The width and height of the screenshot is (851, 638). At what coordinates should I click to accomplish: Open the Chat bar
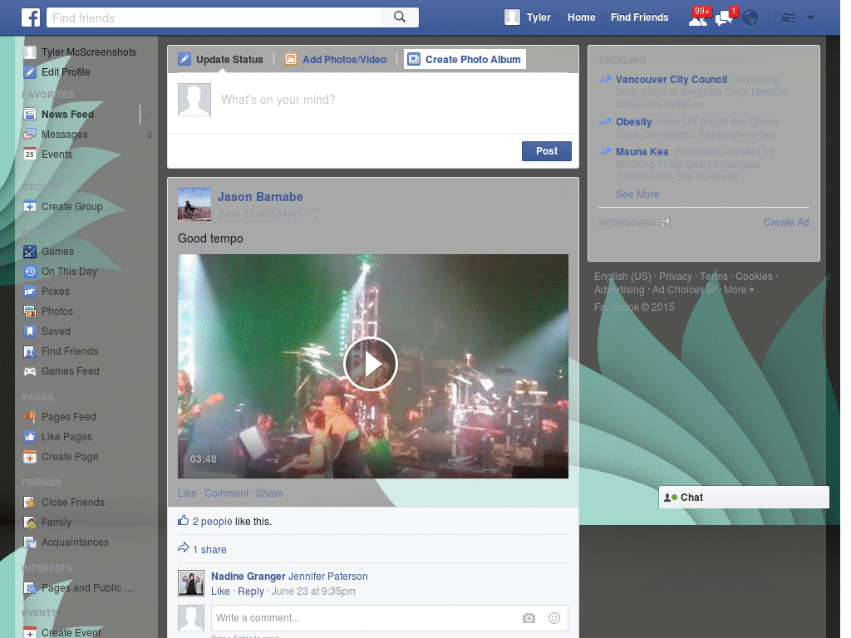click(744, 498)
